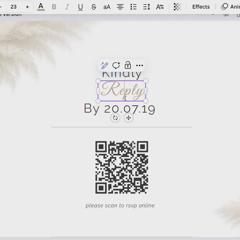Open the Animate options

[x=230, y=7]
